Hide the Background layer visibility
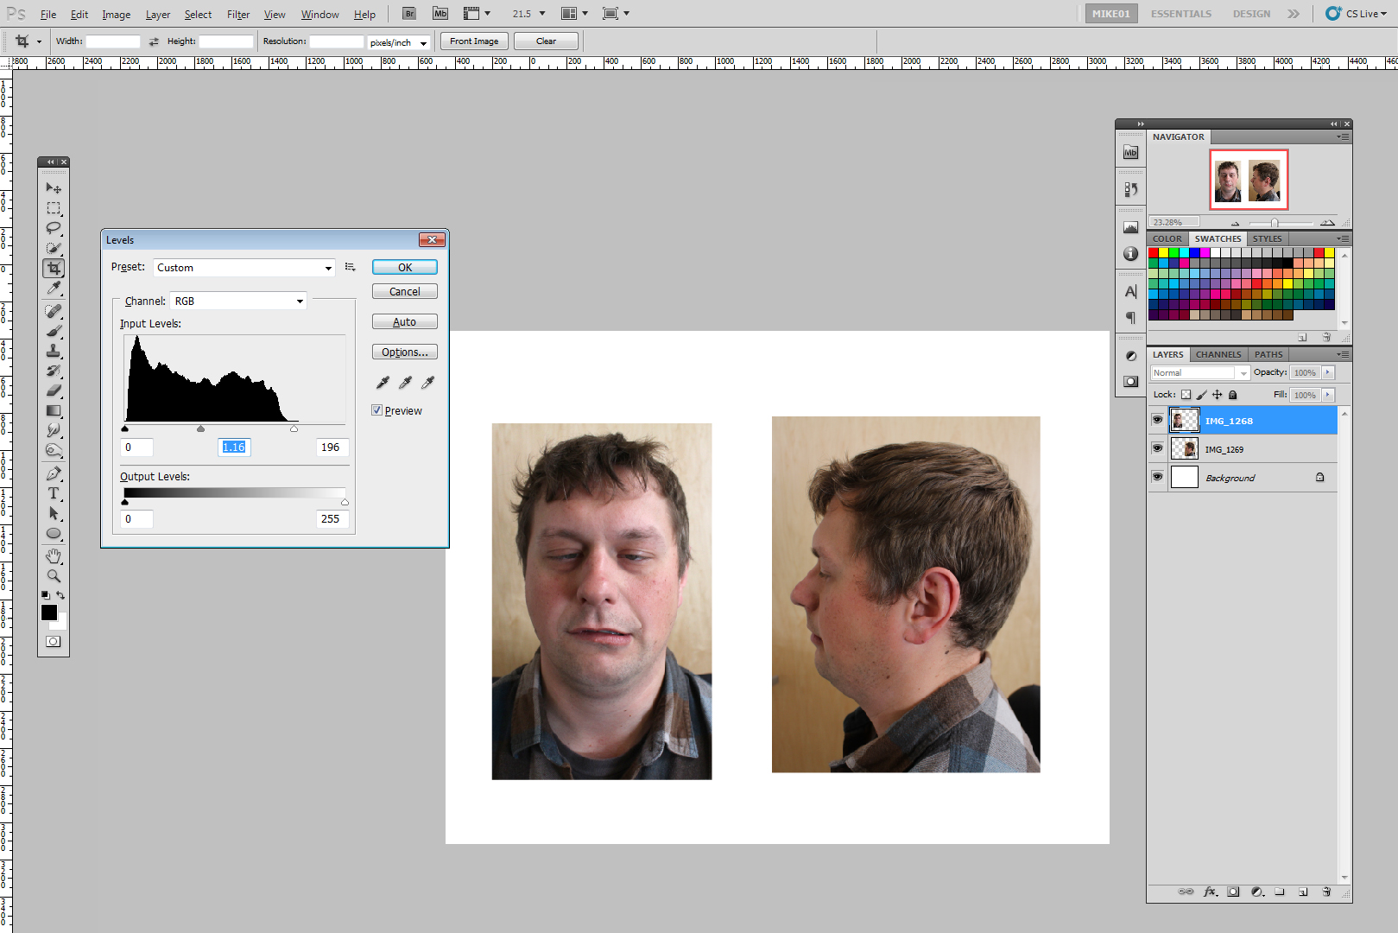This screenshot has width=1398, height=933. [1157, 477]
